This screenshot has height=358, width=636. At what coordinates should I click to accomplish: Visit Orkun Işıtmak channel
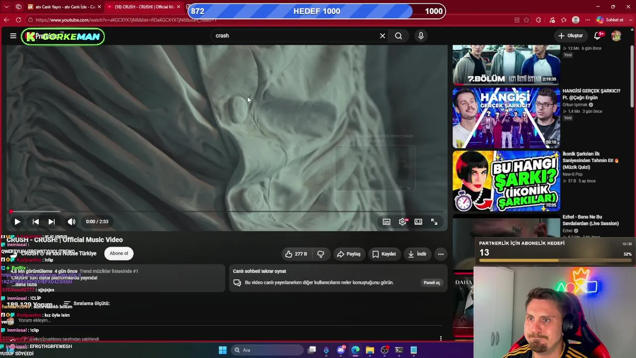coord(575,105)
